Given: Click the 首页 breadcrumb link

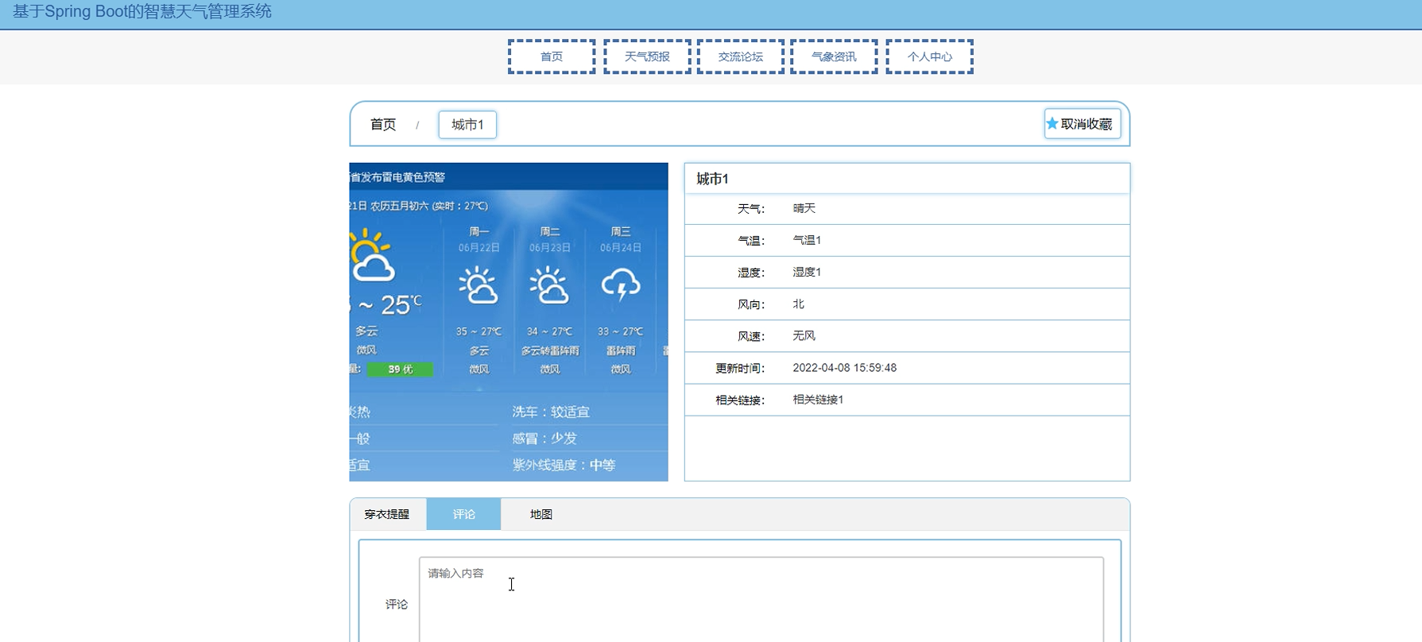Looking at the screenshot, I should coord(383,125).
